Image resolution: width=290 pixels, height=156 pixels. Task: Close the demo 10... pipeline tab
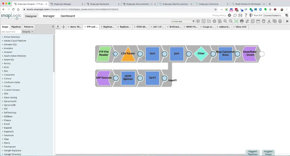(68, 27)
